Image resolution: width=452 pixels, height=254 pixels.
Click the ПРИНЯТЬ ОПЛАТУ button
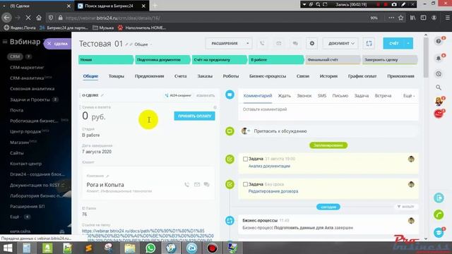click(194, 116)
